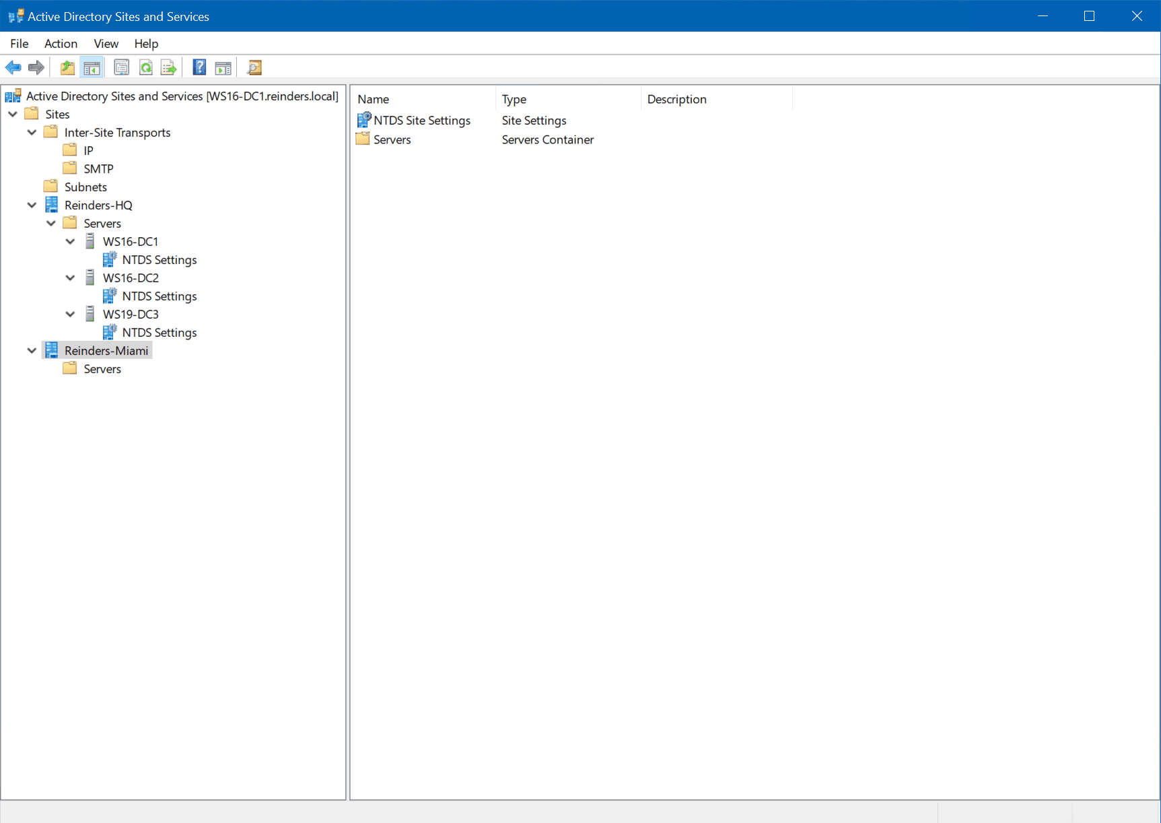Viewport: 1161px width, 823px height.
Task: Open Properties using the toolbar icon
Action: click(121, 67)
